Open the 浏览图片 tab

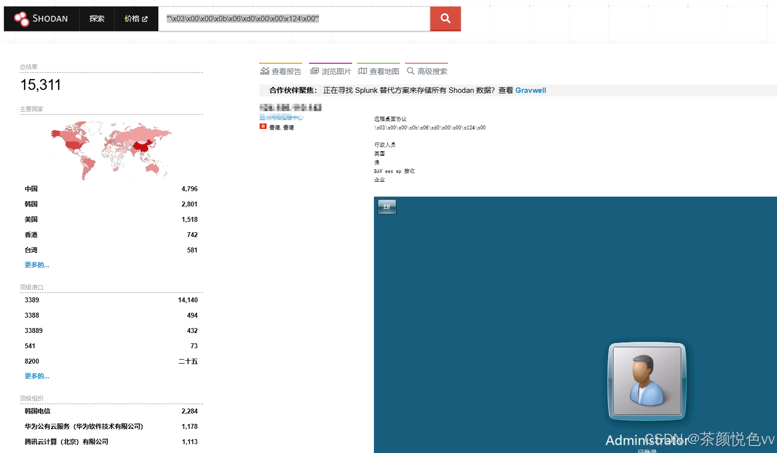point(330,71)
